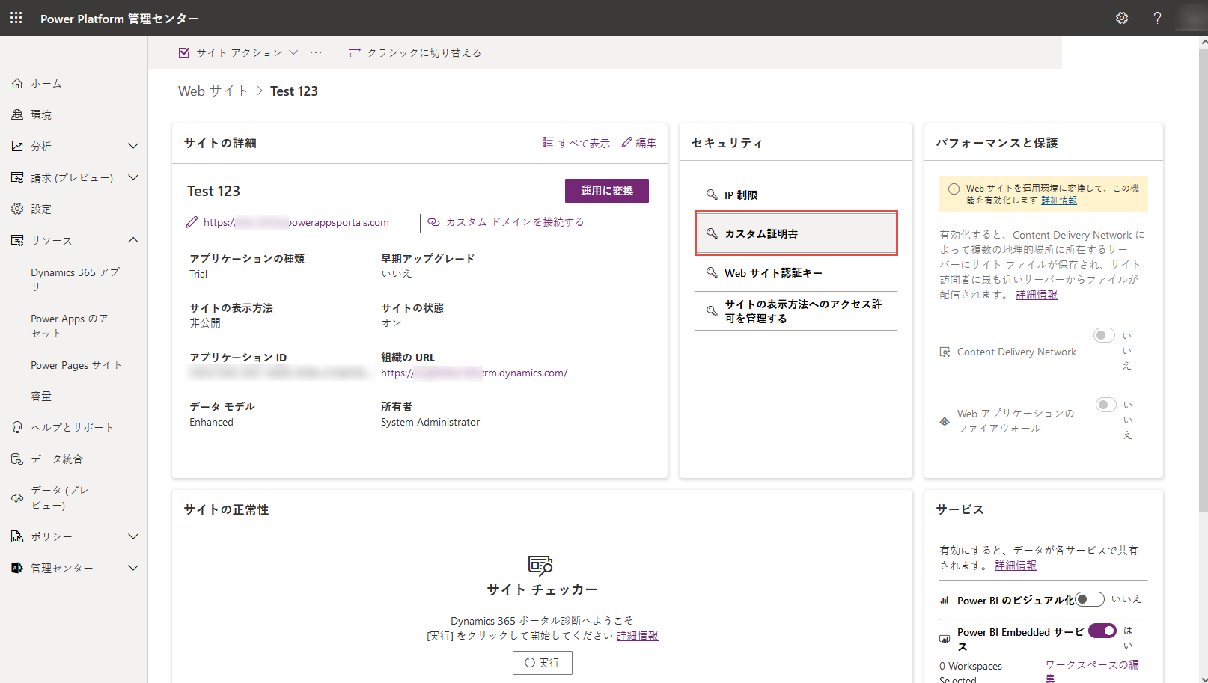Click the Content Delivery Network icon

click(945, 352)
